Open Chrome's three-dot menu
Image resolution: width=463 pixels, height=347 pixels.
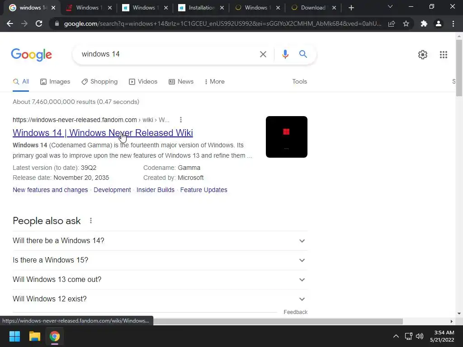453,23
